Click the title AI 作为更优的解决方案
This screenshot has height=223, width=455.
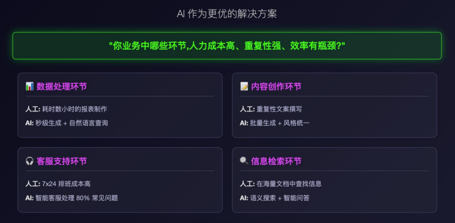point(227,14)
